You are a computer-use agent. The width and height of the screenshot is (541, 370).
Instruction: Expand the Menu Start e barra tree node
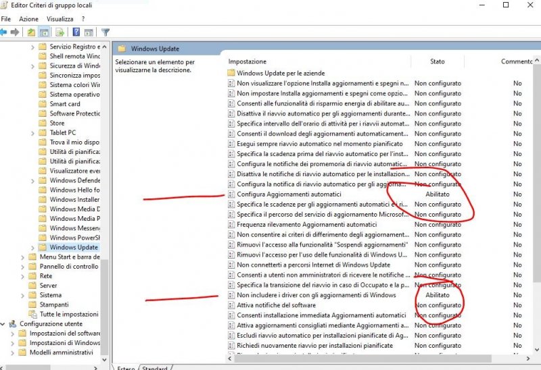click(22, 257)
